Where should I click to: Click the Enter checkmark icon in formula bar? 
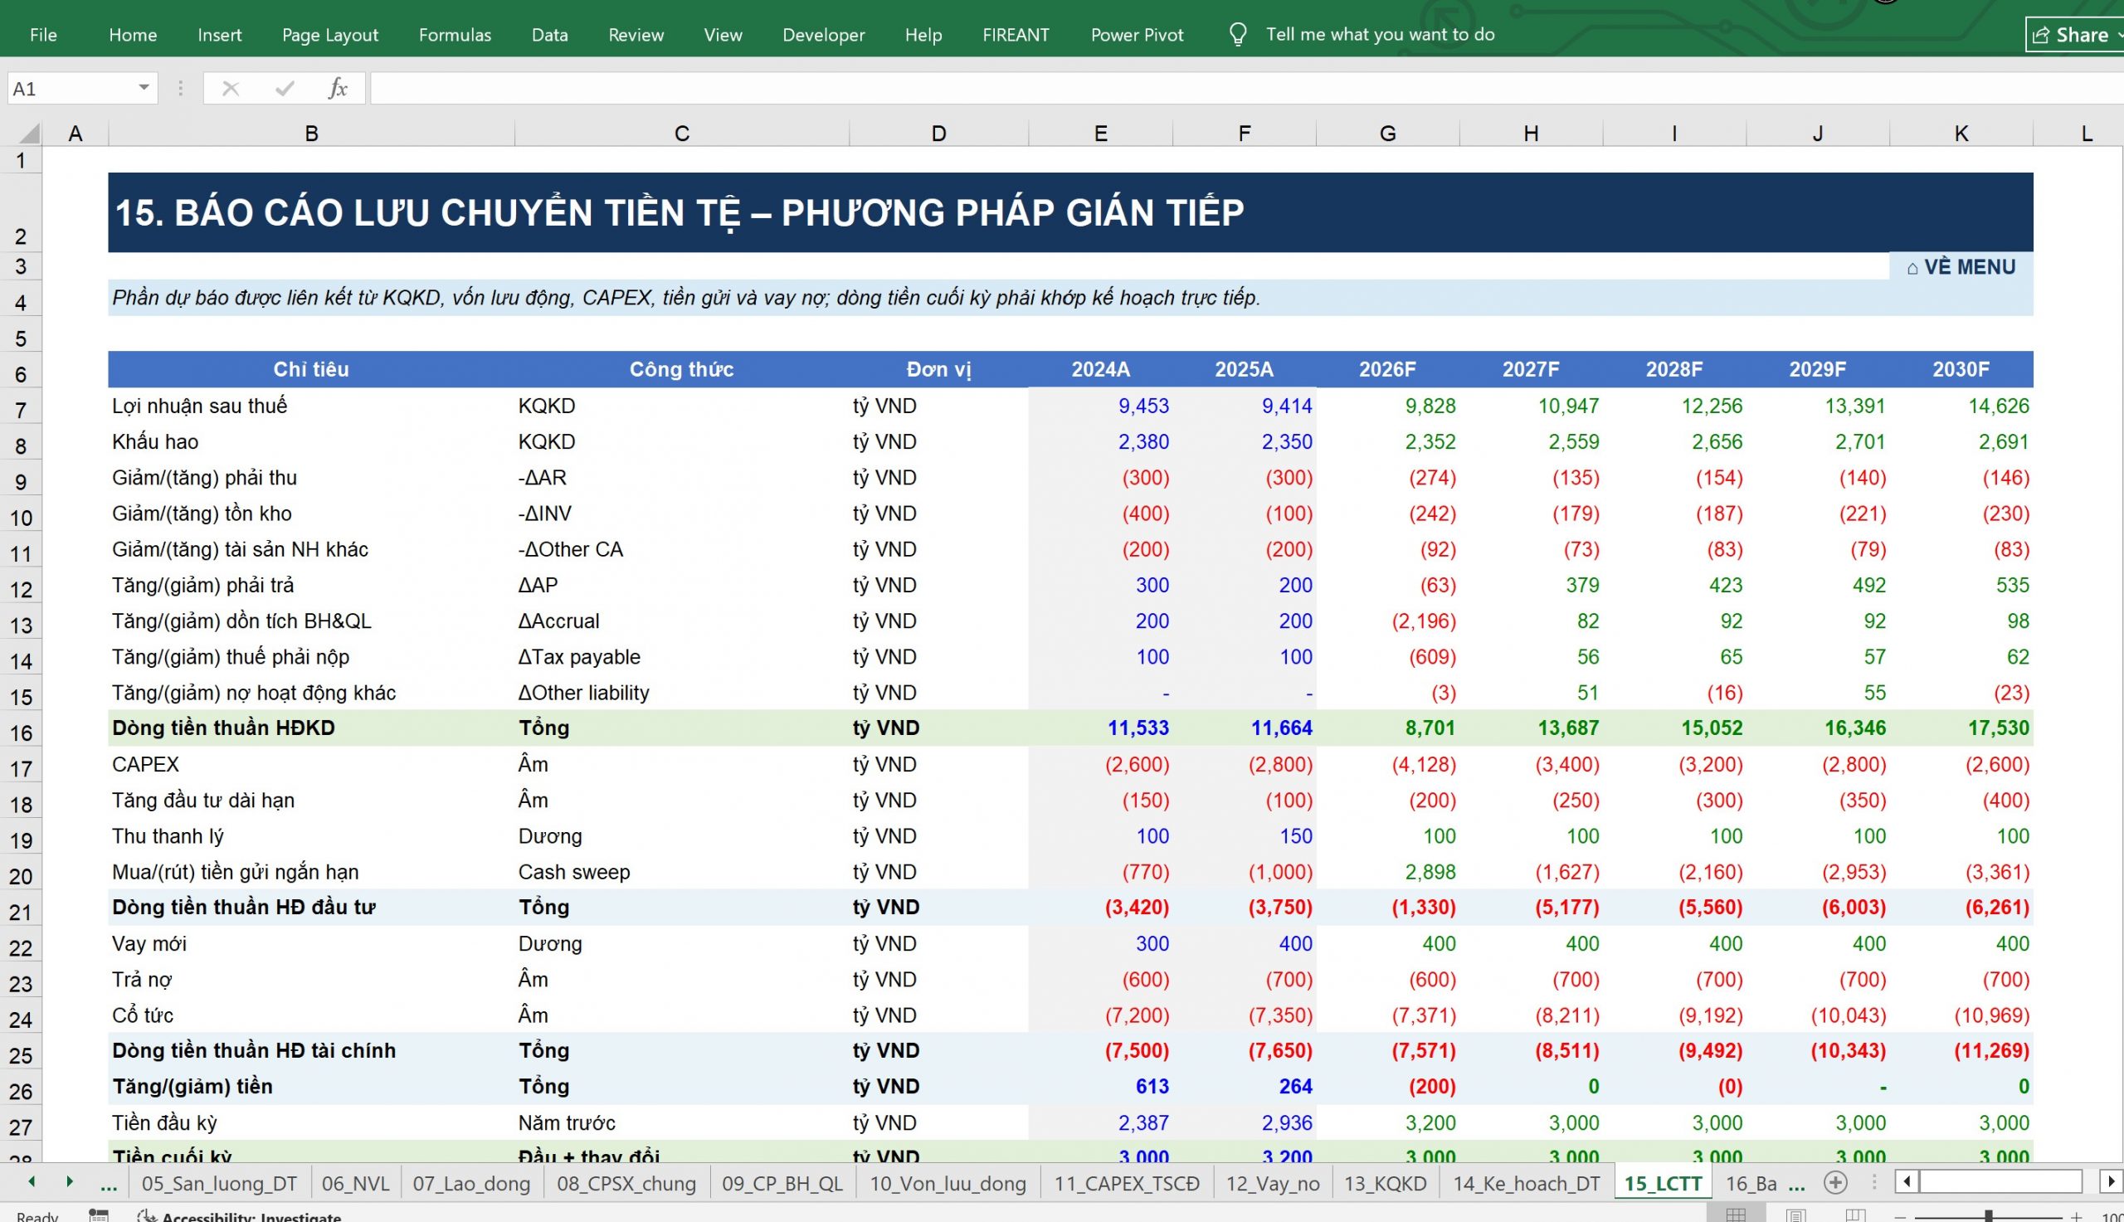click(x=285, y=88)
